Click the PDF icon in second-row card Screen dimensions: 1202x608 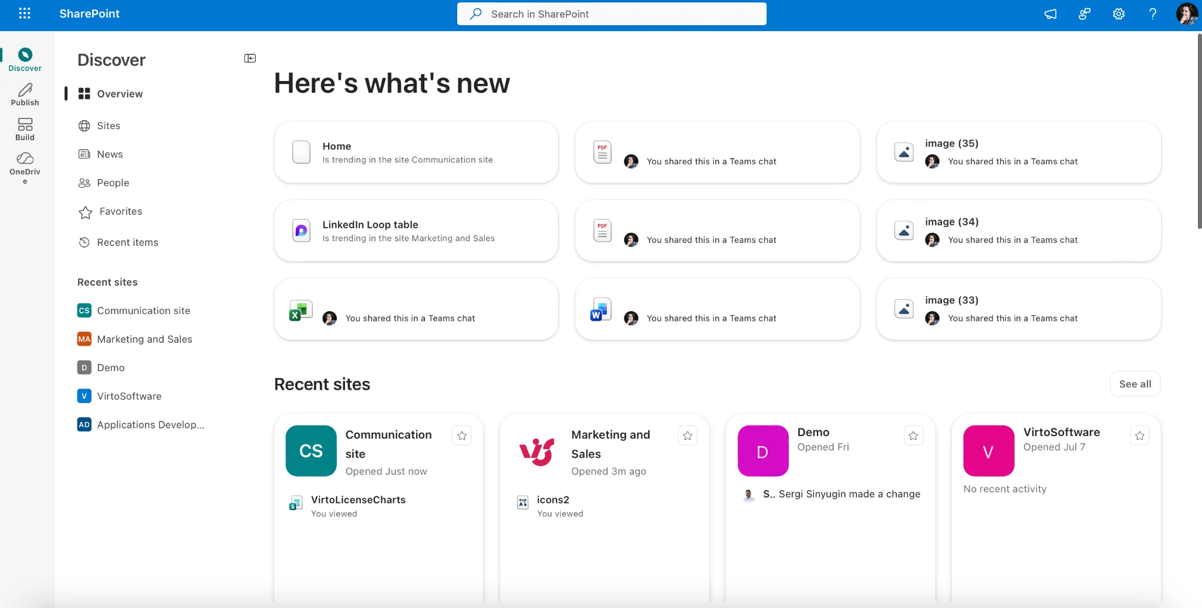point(602,231)
